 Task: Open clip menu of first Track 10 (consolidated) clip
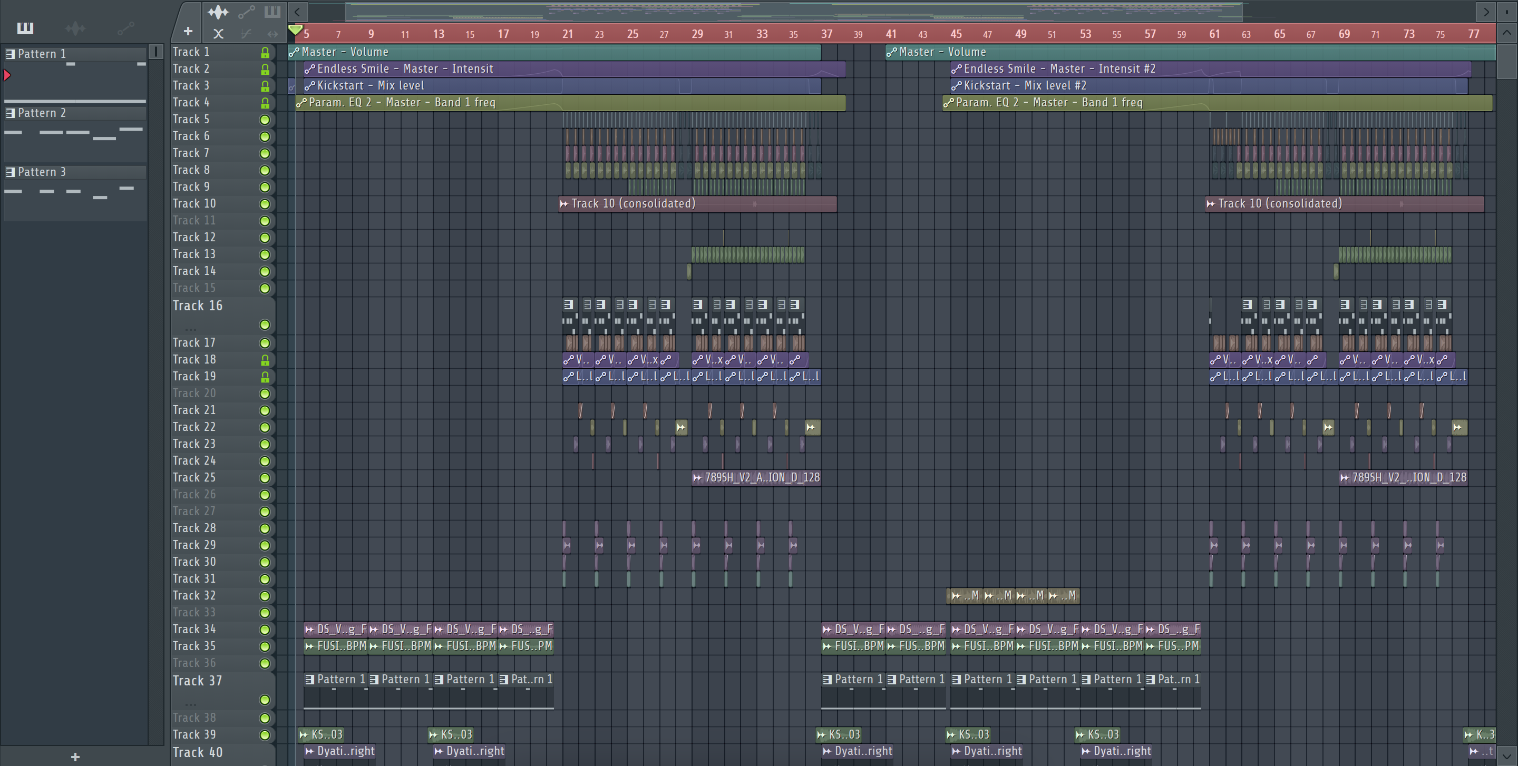(564, 203)
